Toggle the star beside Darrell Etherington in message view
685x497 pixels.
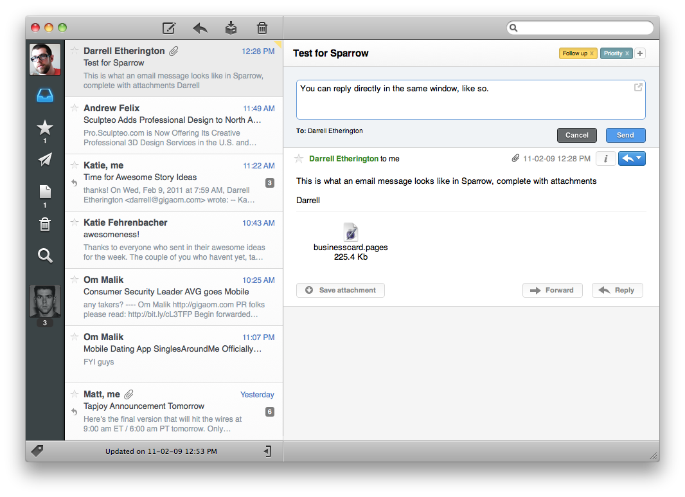[299, 159]
